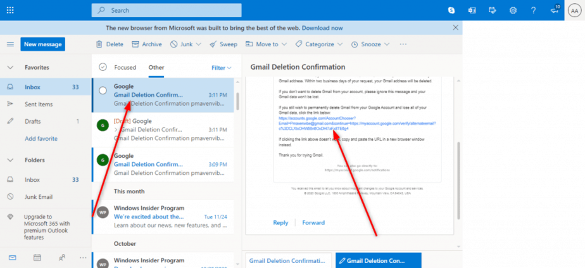The image size is (585, 268).
Task: Select the blue draft Gmail Deletion Con tab
Action: pos(379,260)
